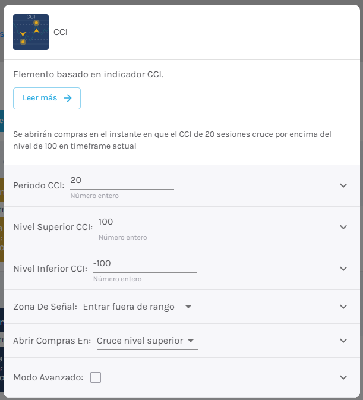
Task: Expand the Periodo CCI row chevron
Action: pos(343,185)
